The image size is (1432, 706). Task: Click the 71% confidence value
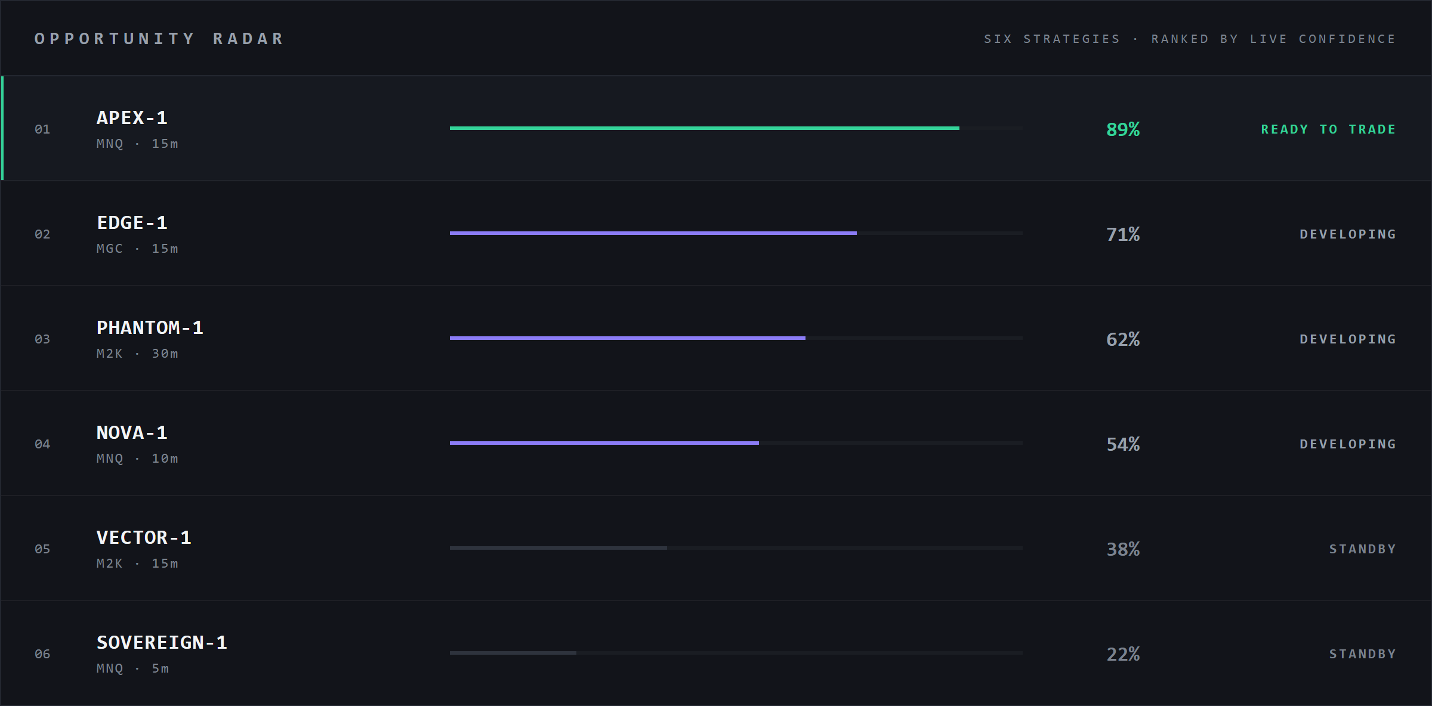[1123, 234]
